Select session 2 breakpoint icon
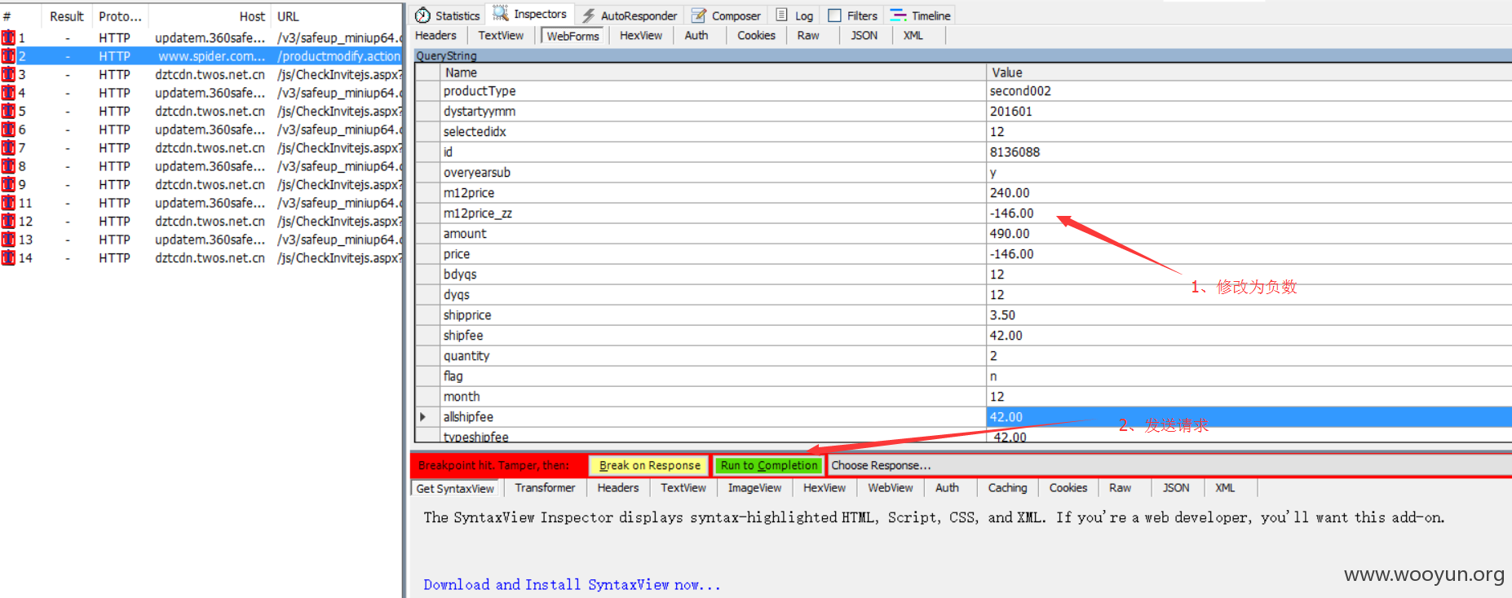The height and width of the screenshot is (598, 1512). (x=8, y=56)
